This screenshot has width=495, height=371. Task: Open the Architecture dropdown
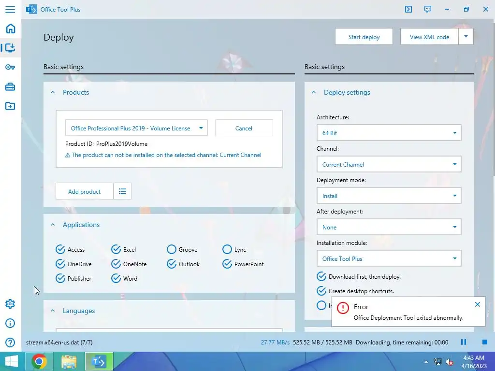[x=389, y=133]
